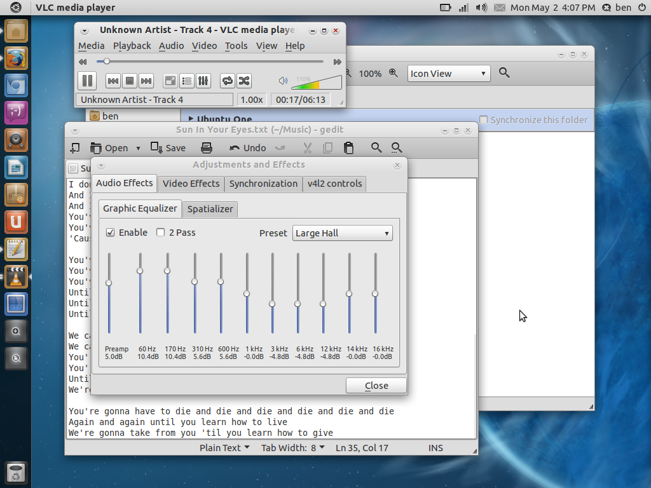Screen dimensions: 651x488
Task: Open extended settings equalizer icon
Action: [203, 81]
